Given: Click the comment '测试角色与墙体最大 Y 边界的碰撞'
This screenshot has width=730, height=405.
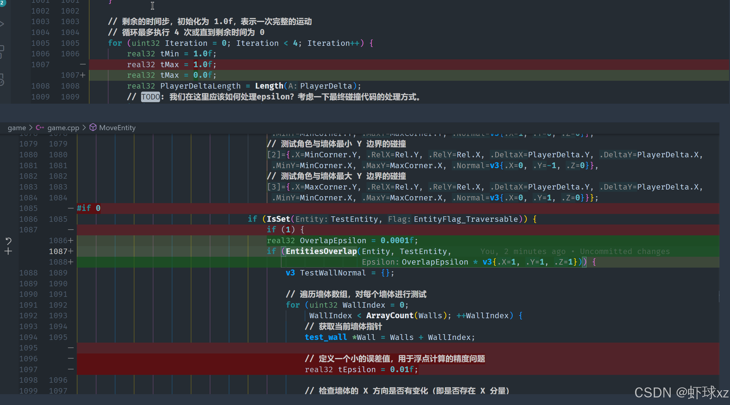Looking at the screenshot, I should (x=336, y=176).
